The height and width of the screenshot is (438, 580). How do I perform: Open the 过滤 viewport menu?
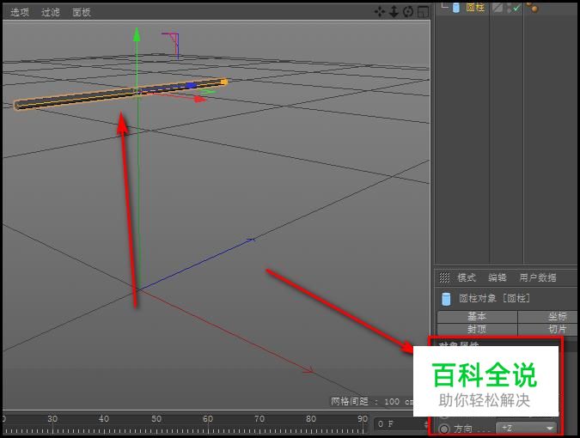click(51, 12)
